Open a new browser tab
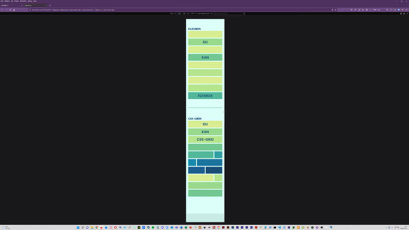This screenshot has width=409, height=230. (x=50, y=5)
